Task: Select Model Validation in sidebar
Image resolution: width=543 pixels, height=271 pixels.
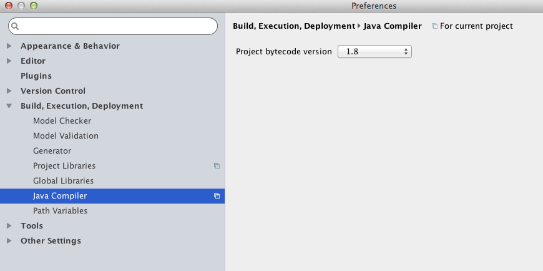Action: (66, 136)
